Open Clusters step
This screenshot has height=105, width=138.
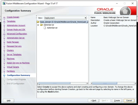pos(10,50)
